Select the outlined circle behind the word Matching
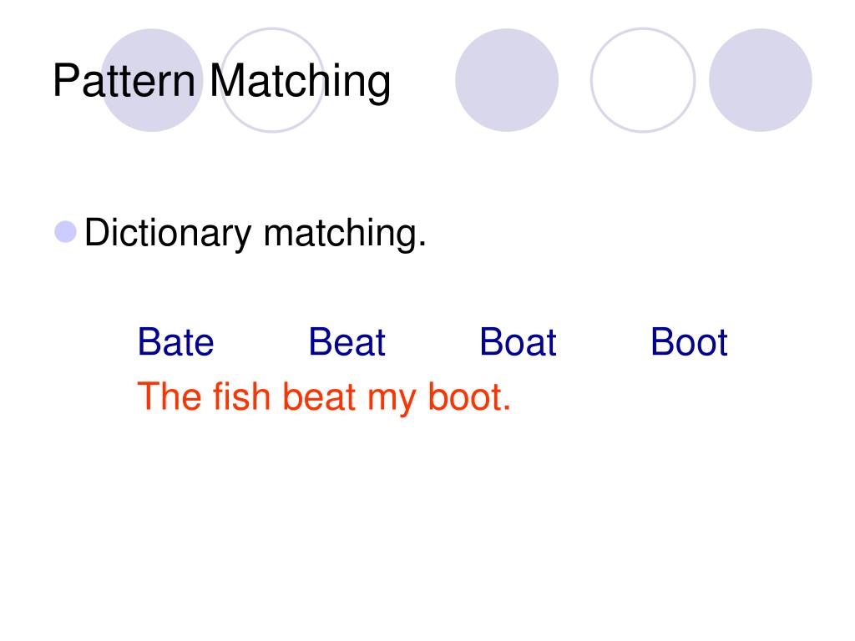 pyautogui.click(x=272, y=80)
